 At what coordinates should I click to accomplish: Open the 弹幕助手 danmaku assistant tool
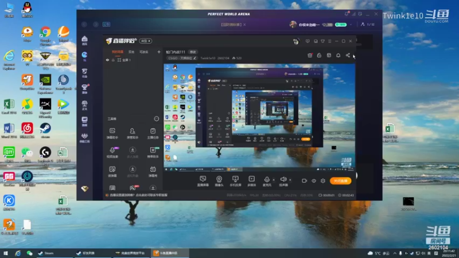click(112, 133)
